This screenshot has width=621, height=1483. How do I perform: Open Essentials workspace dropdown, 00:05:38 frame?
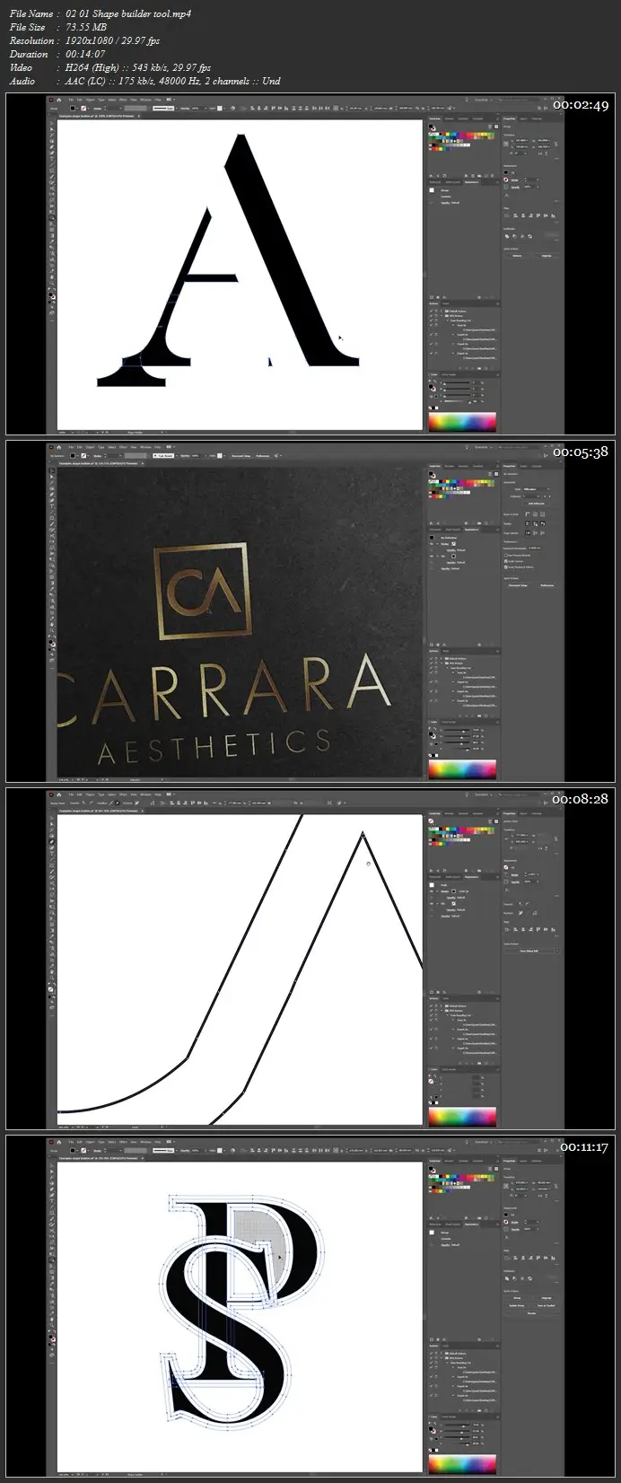[485, 447]
